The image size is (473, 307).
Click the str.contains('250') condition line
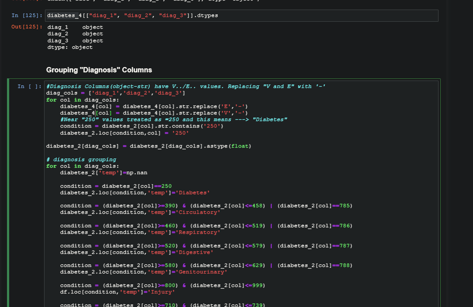(142, 126)
